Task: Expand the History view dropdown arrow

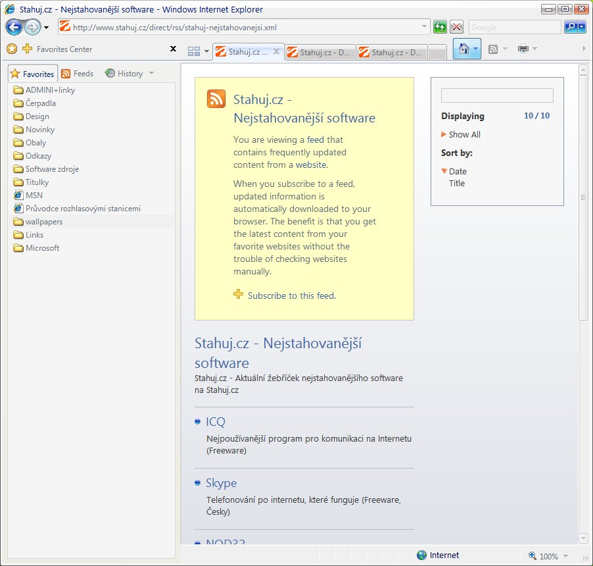Action: 151,73
